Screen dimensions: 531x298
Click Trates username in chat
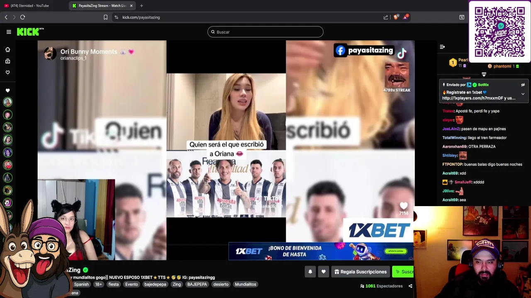click(448, 111)
